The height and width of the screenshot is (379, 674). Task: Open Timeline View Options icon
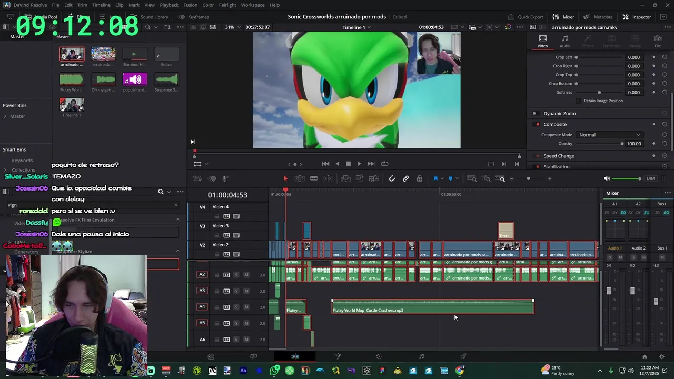(x=197, y=179)
